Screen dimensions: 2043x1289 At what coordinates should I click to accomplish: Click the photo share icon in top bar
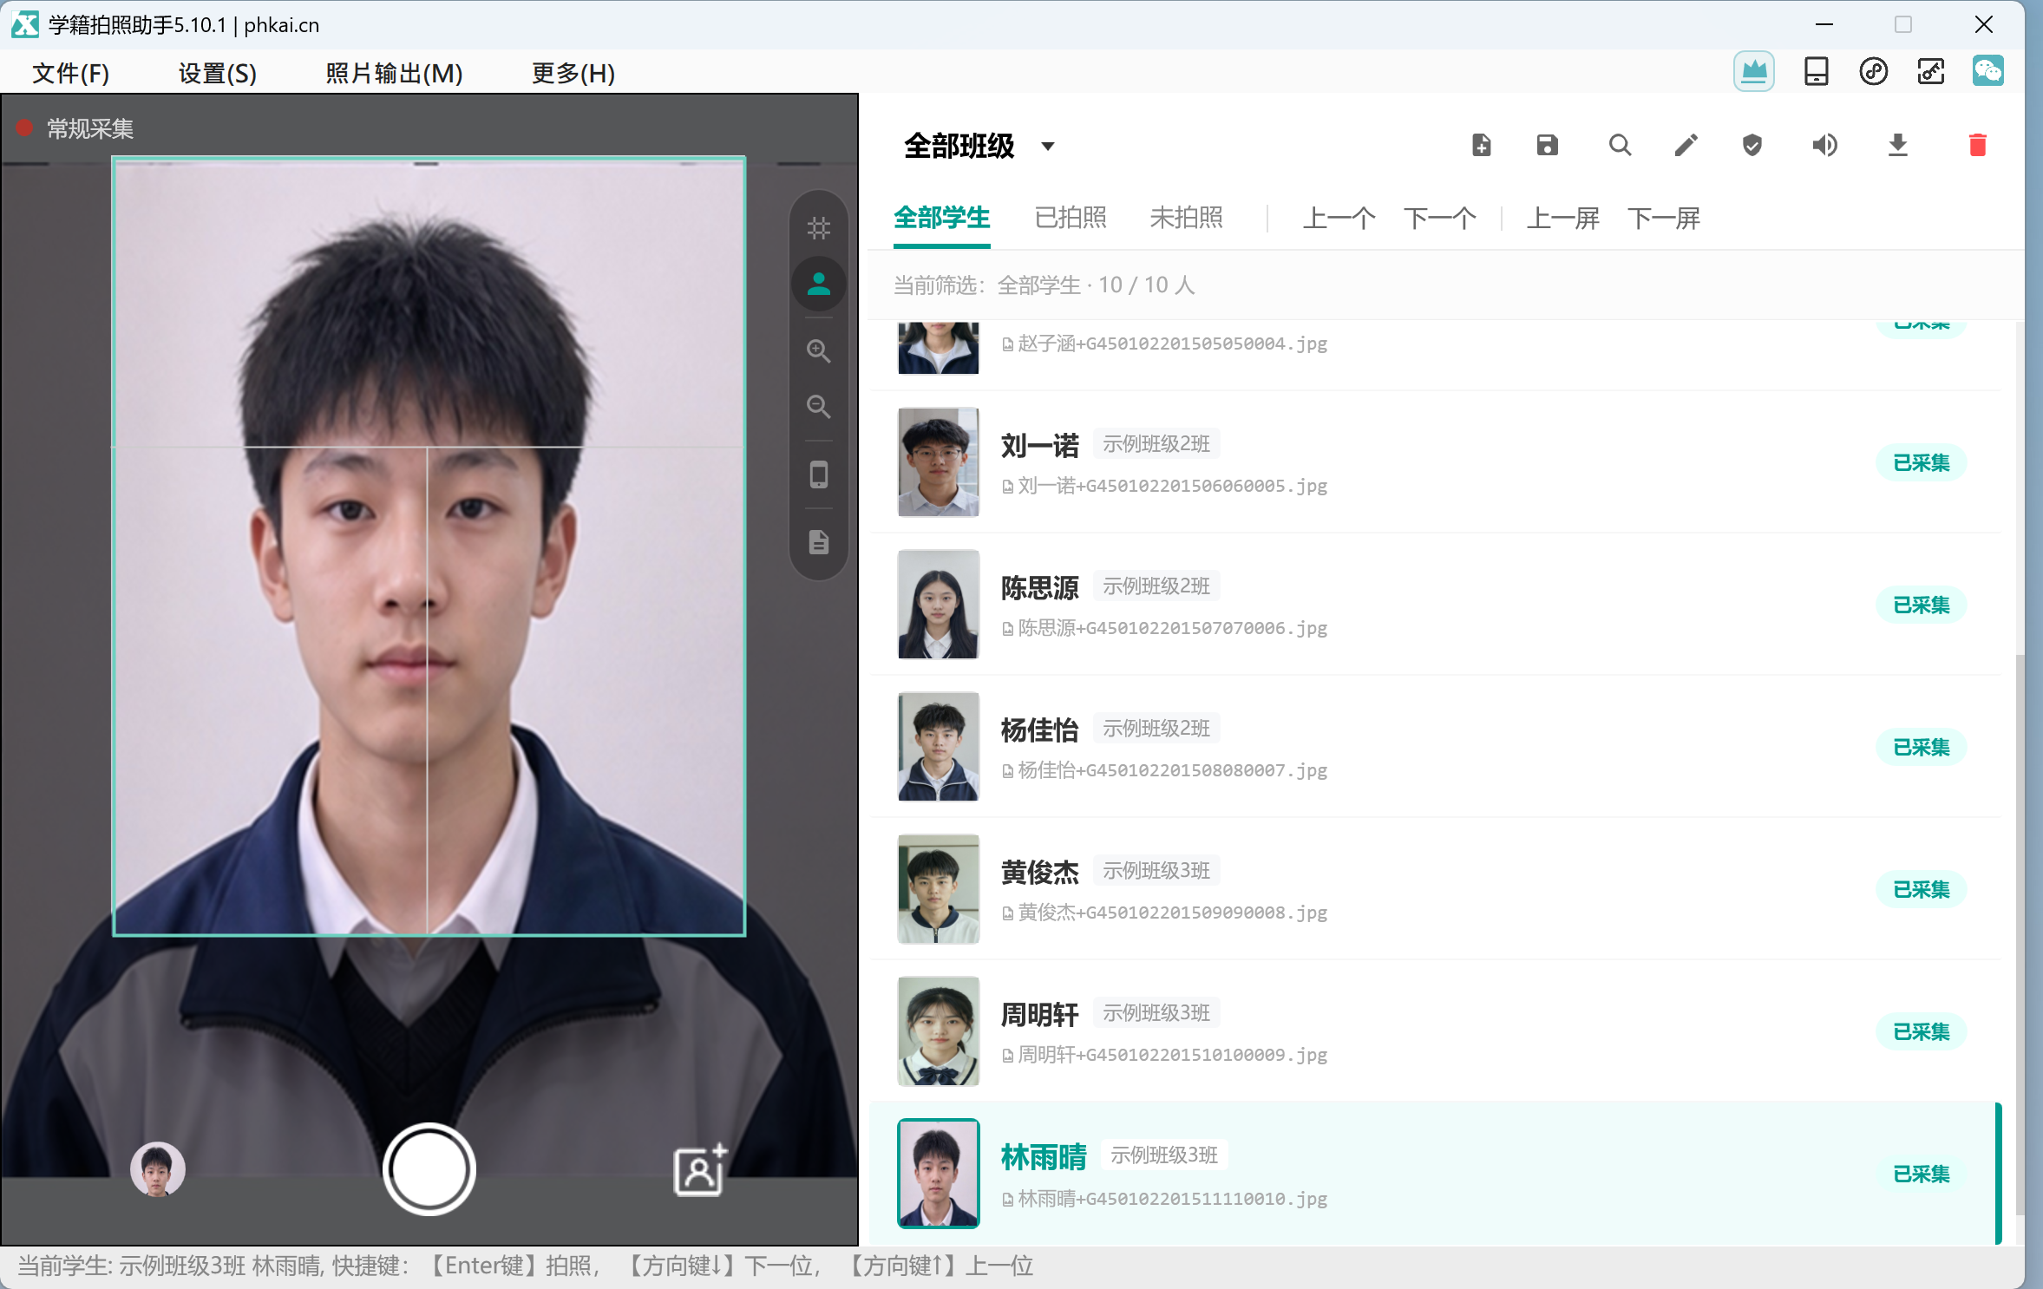coord(1930,71)
